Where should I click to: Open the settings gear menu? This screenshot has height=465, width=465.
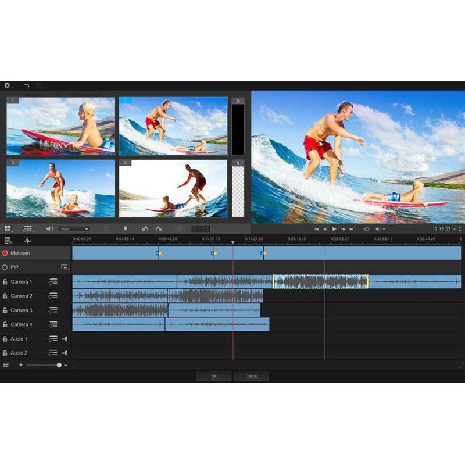(8, 85)
